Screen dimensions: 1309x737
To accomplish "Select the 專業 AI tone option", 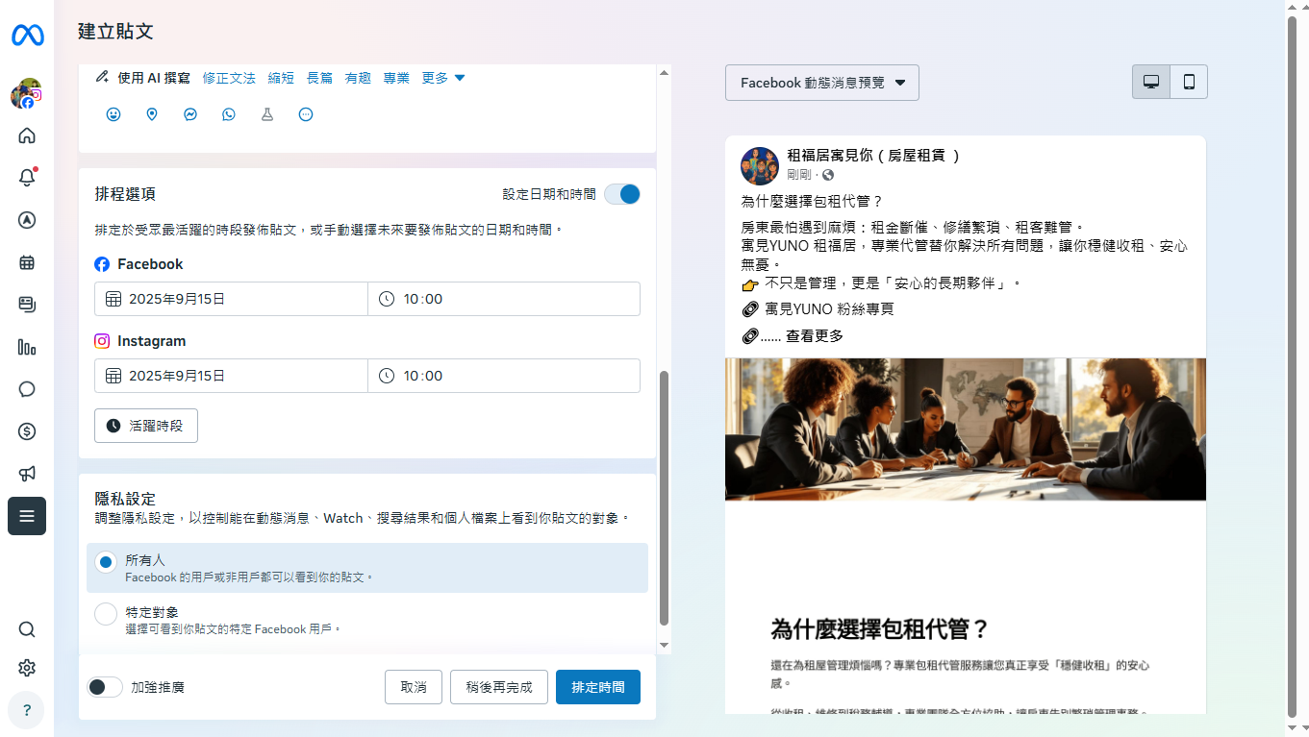I will (x=396, y=78).
